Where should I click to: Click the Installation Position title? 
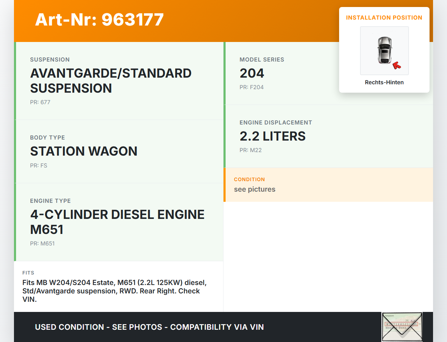384,18
